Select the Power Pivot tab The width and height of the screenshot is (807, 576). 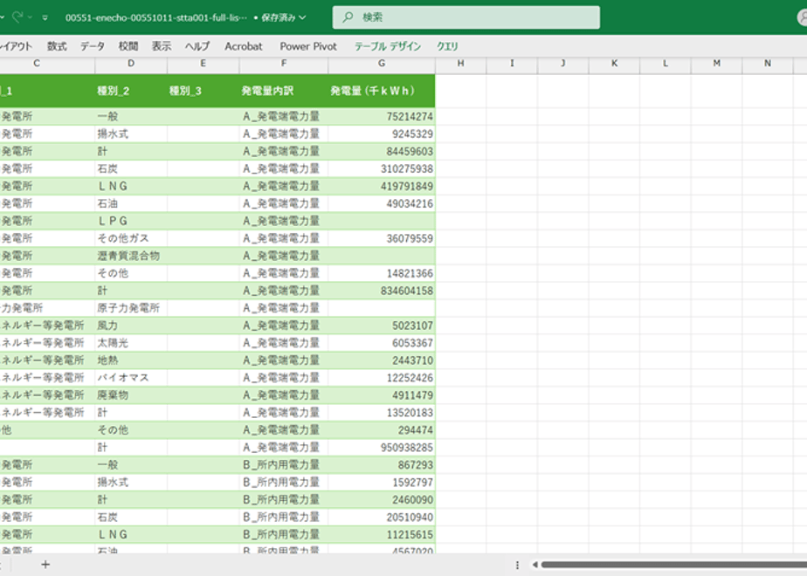pyautogui.click(x=308, y=46)
